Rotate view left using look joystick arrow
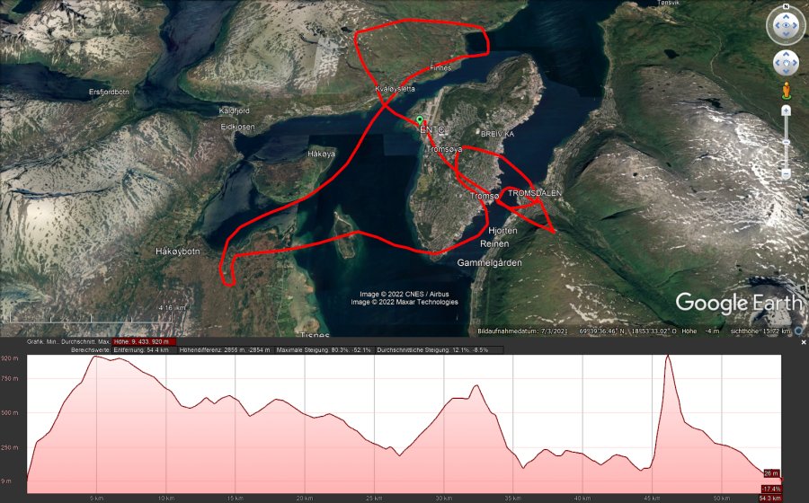Screen dimensions: 809x503 776,26
